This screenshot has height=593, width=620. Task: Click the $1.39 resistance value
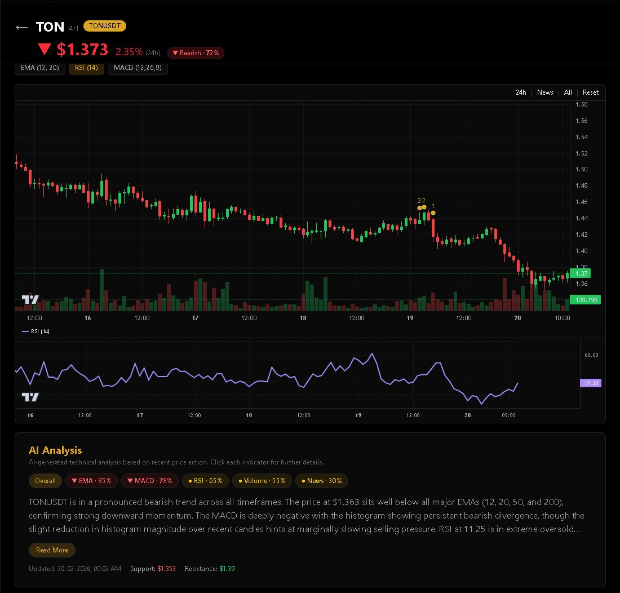click(x=227, y=569)
